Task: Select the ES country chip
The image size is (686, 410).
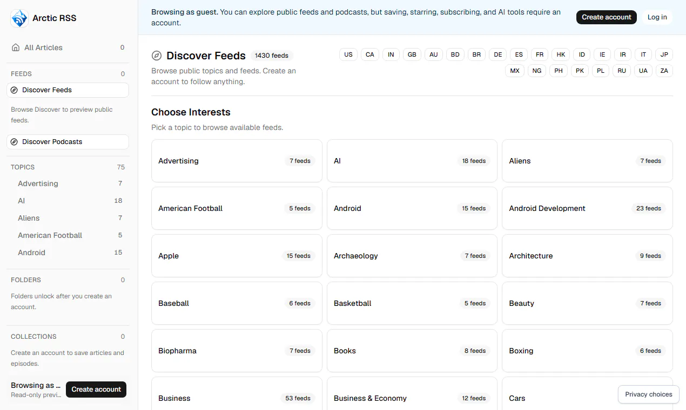Action: coord(519,54)
